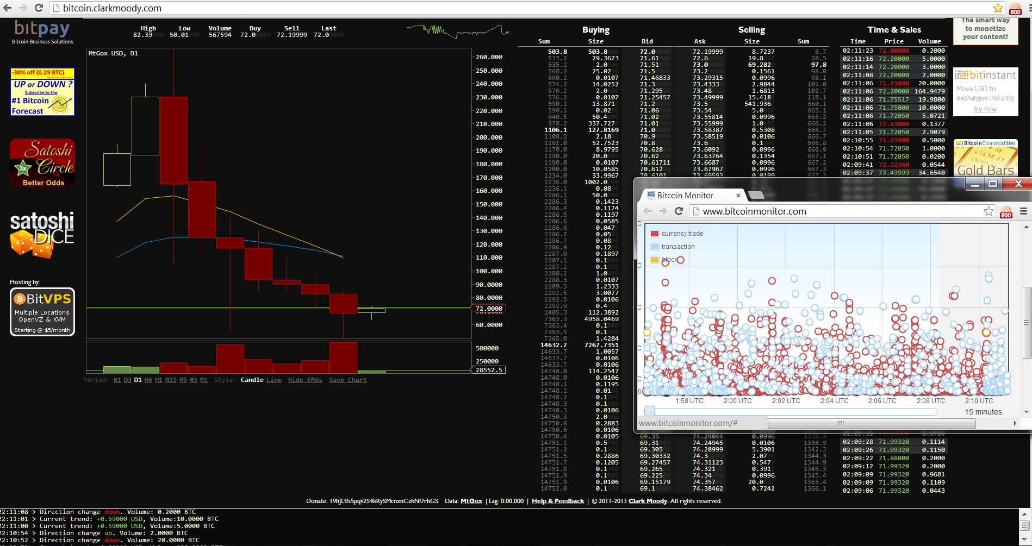The image size is (1032, 546).
Task: Click the 72.0000 current price marker
Action: coord(489,309)
